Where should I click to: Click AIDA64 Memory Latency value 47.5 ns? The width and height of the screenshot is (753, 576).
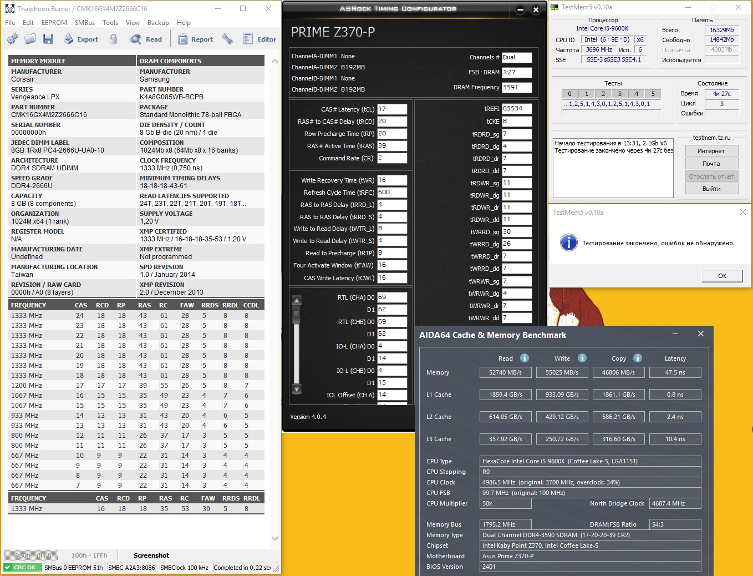click(675, 372)
